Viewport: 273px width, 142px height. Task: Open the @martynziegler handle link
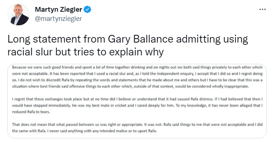(58, 19)
